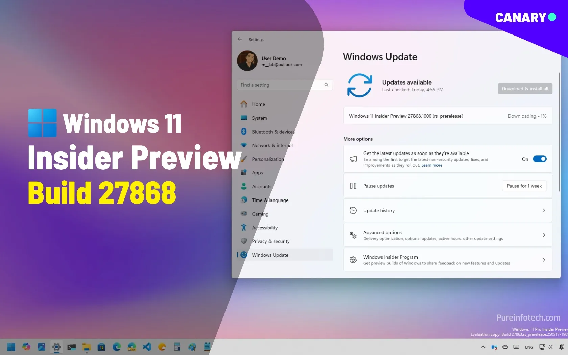Expand Advanced options chevron
Viewport: 568px width, 355px height.
544,235
